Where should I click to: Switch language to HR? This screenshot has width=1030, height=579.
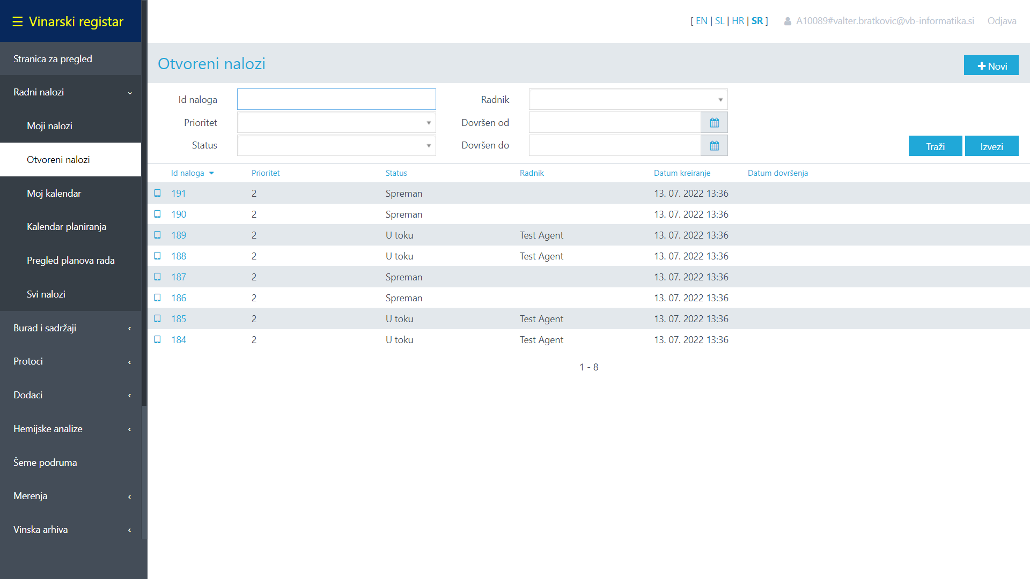click(738, 21)
